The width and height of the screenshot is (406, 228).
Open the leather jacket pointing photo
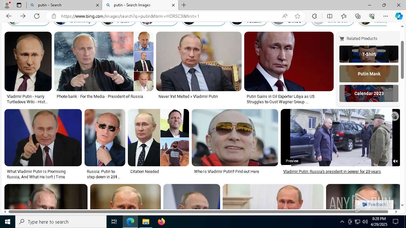coord(94,61)
